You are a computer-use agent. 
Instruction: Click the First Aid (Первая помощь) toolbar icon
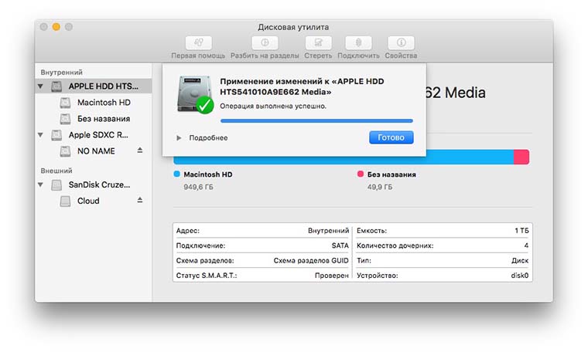[198, 42]
